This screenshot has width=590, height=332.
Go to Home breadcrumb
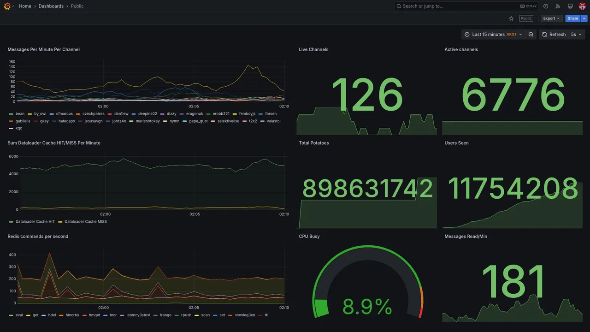tap(25, 6)
